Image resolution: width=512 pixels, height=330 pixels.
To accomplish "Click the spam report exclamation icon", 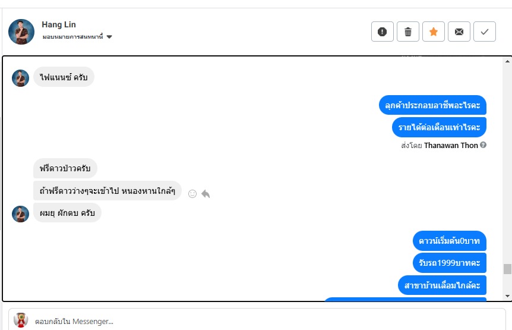I will [x=382, y=32].
